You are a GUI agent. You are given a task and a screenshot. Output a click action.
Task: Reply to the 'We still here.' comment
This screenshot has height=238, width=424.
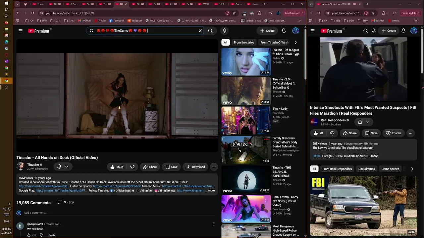[52, 235]
